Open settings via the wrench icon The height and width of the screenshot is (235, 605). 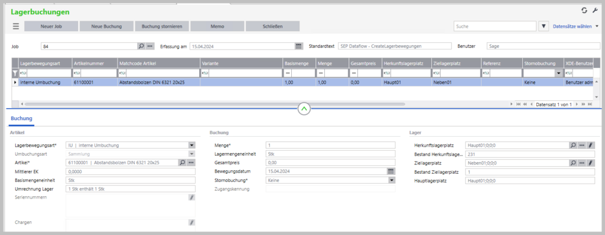[595, 11]
